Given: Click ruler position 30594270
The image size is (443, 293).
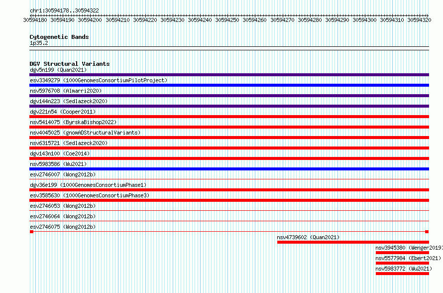Looking at the screenshot, I should 282,20.
